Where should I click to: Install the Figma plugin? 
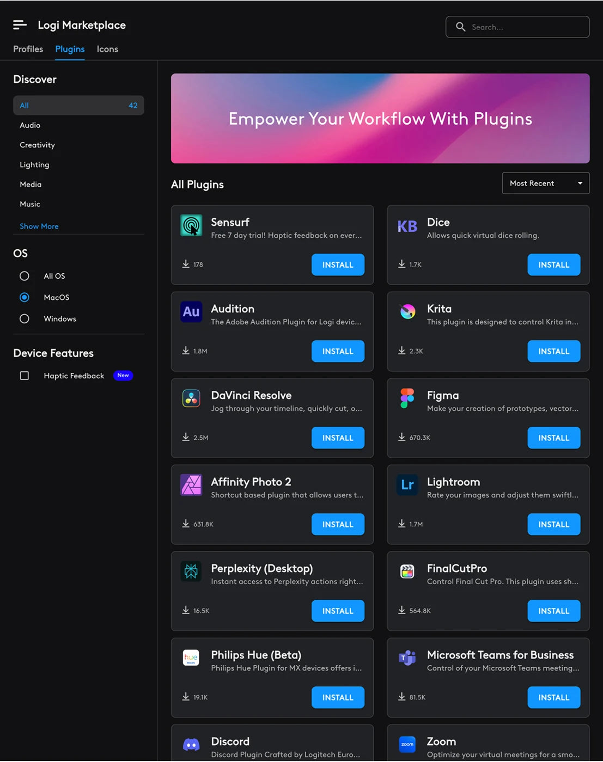point(554,438)
